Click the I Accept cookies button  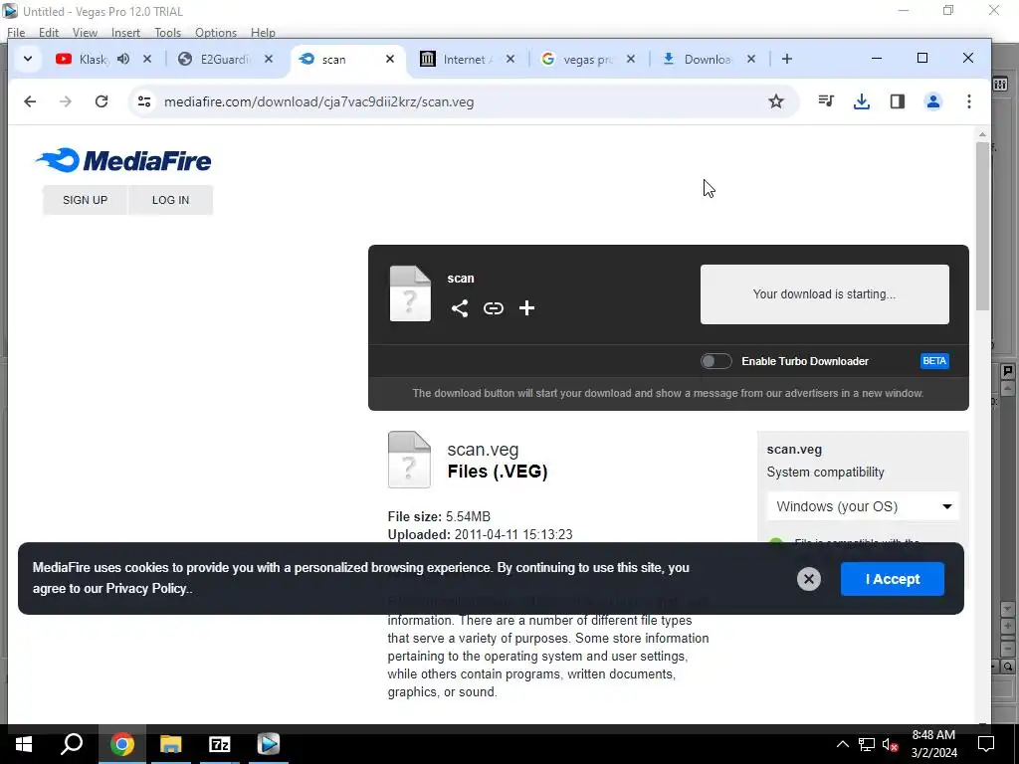(x=893, y=579)
